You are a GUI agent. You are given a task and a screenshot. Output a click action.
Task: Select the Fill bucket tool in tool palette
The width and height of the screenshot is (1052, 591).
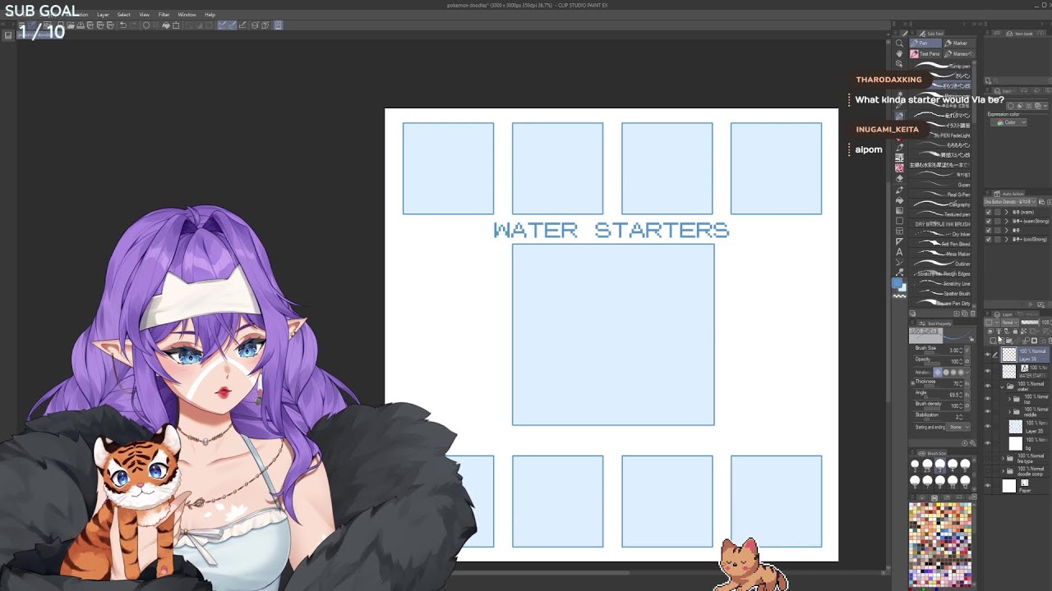pyautogui.click(x=899, y=200)
